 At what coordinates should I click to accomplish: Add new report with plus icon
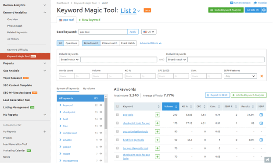pyautogui.click(x=44, y=131)
